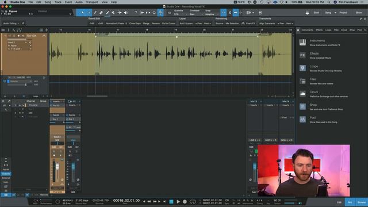Screen dimensions: 368x207
Task: Click the Return to Zero button
Action: coord(164,202)
